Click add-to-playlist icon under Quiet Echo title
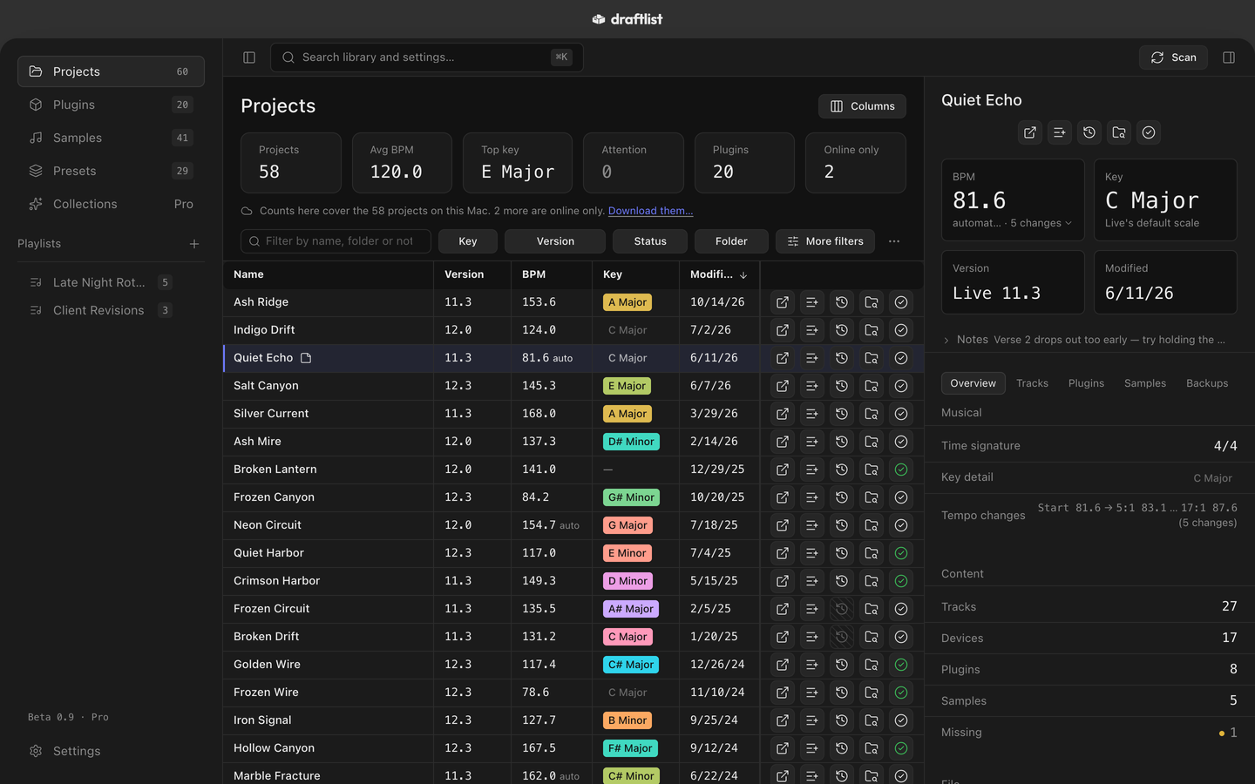The height and width of the screenshot is (784, 1255). click(1060, 132)
